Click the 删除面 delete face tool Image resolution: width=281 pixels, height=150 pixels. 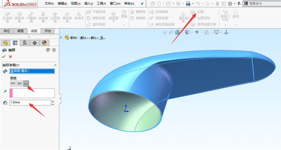point(138,12)
